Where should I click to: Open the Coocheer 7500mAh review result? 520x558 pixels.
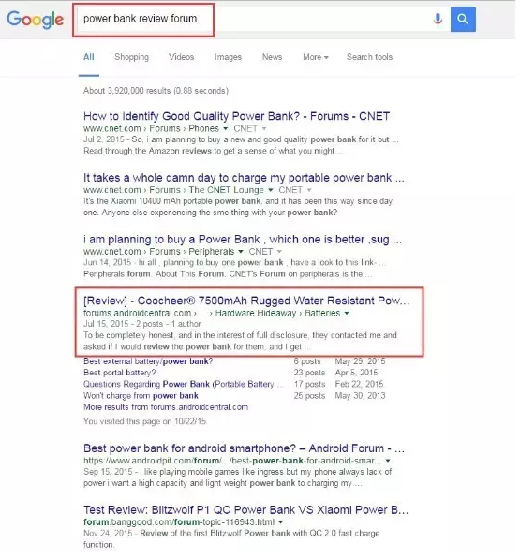245,301
